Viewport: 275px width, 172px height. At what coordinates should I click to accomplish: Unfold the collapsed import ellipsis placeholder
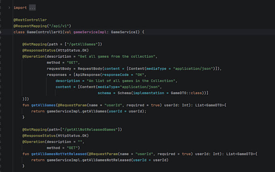(x=32, y=8)
